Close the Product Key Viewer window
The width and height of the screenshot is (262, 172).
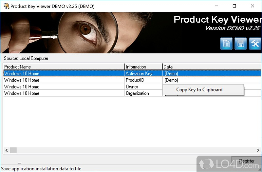click(253, 6)
